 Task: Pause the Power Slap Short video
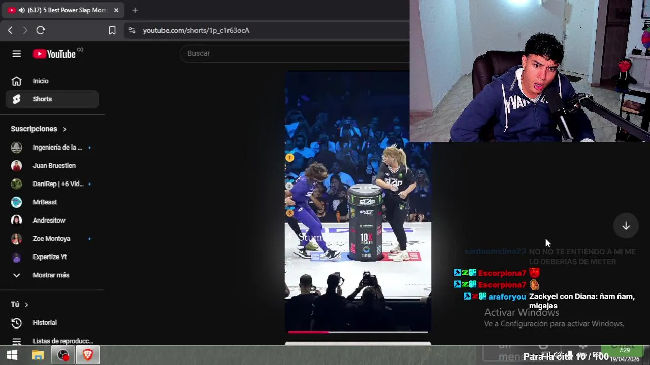(x=358, y=202)
